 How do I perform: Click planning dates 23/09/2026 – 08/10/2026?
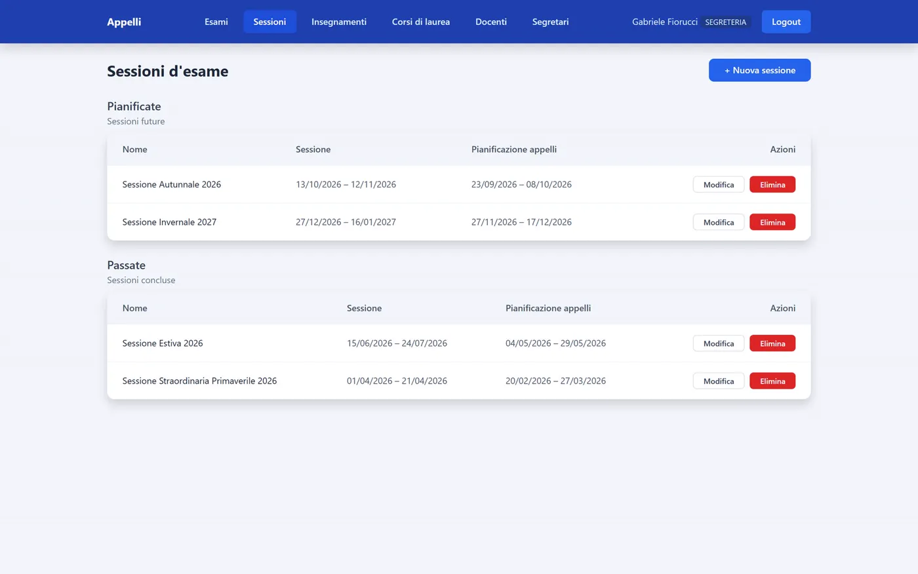[x=521, y=185]
